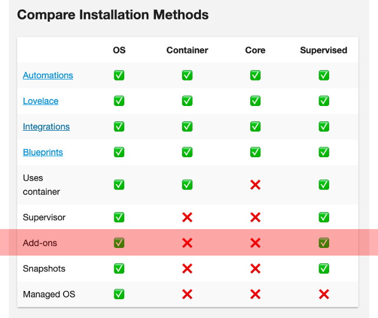Click Blueprints green check under Supervised
Image resolution: width=378 pixels, height=318 pixels.
coord(324,152)
